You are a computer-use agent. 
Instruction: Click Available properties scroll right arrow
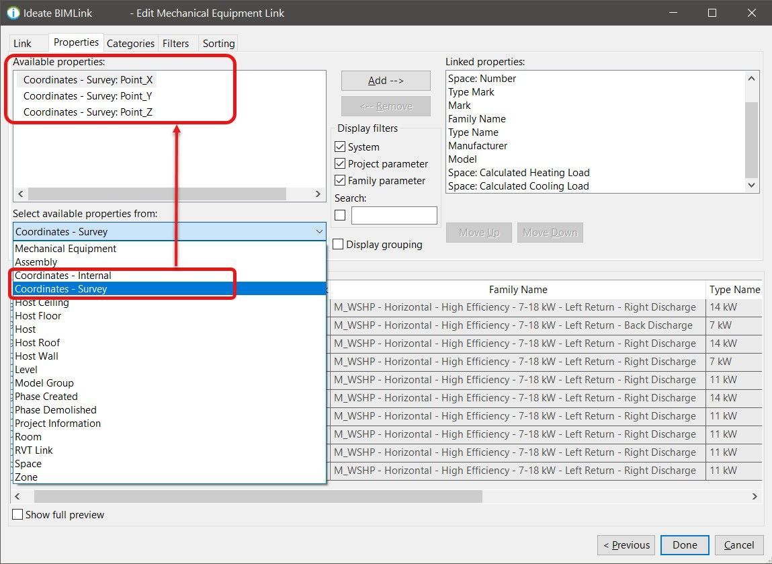point(318,194)
